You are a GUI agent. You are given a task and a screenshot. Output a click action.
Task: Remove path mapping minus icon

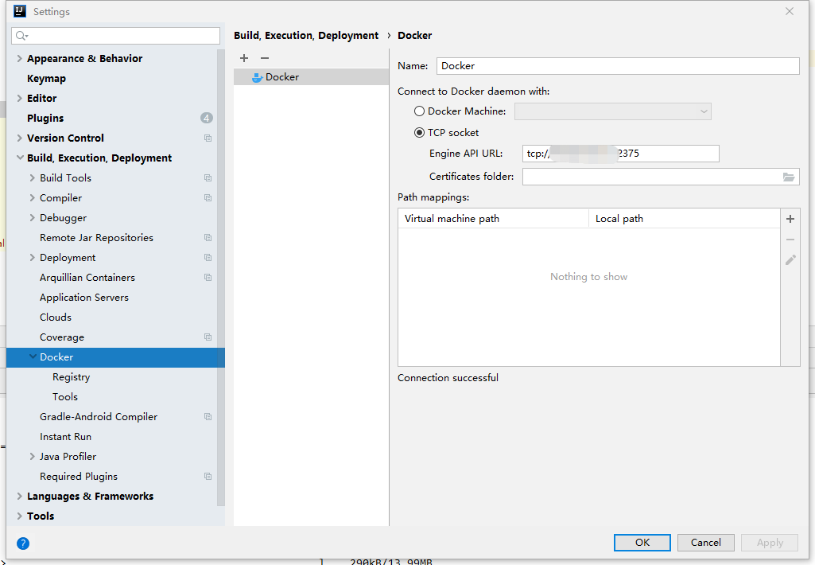[790, 240]
